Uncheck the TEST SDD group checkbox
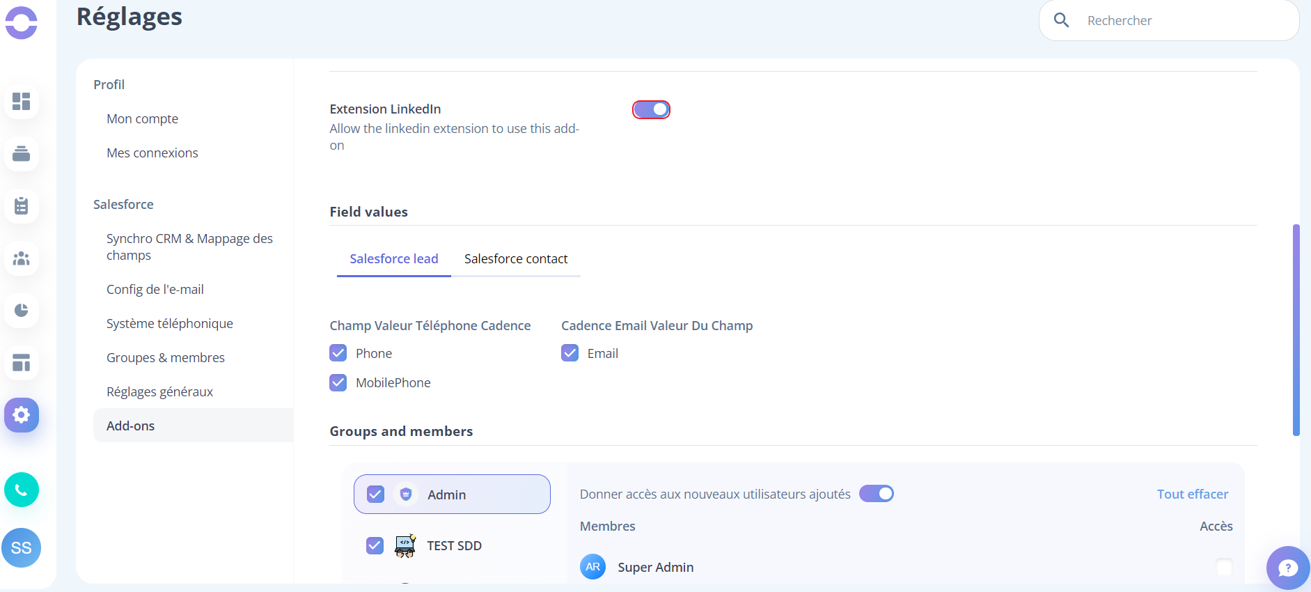Viewport: 1311px width, 592px height. coord(375,545)
